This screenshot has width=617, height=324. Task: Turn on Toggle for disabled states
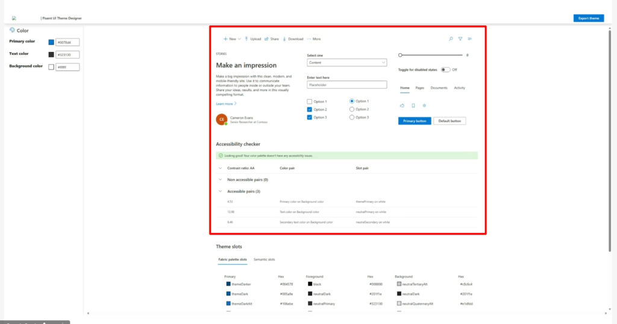[445, 69]
